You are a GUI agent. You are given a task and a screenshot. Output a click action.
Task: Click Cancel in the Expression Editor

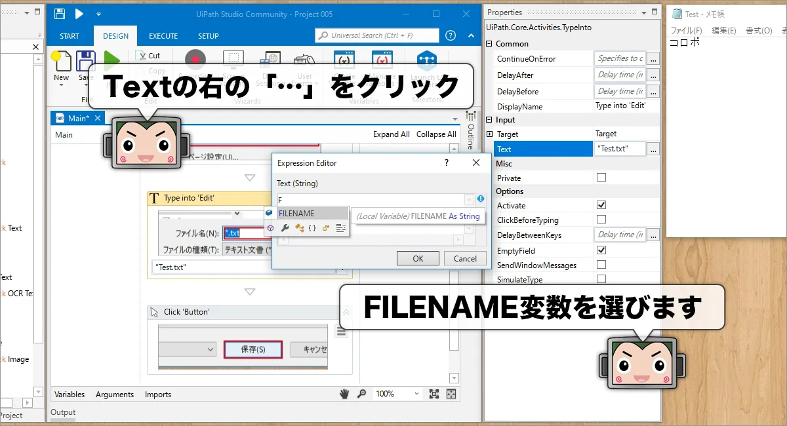point(465,258)
